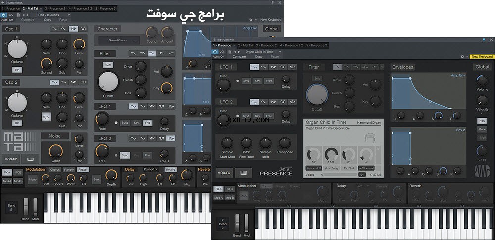Click the Cutoff knob in Presence Filter
Screen dimensions: 495x240
tap(317, 95)
